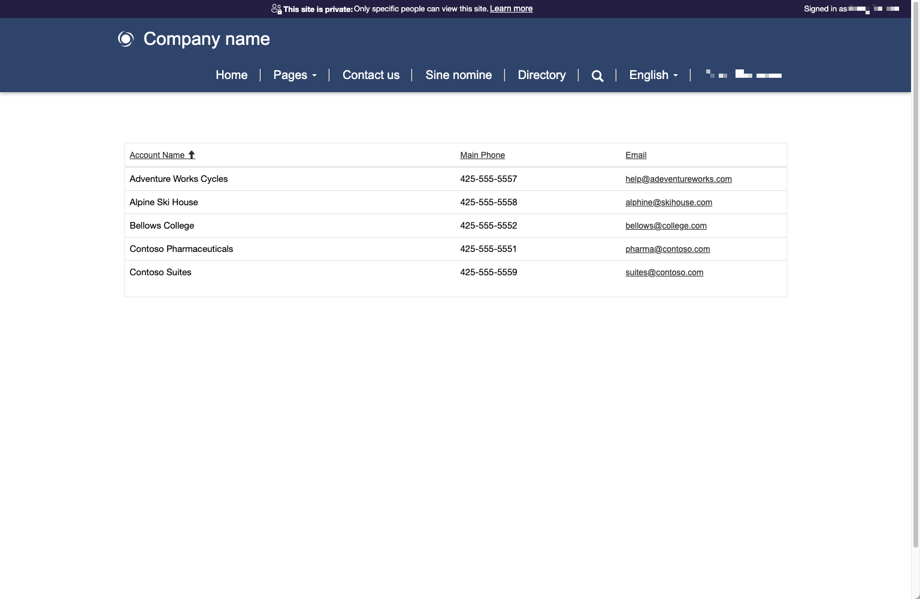The image size is (920, 599).
Task: Click the Company name logo icon
Action: pyautogui.click(x=126, y=38)
